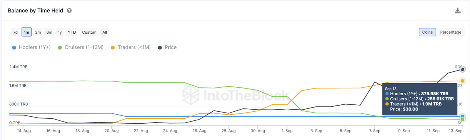Click the download chart icon
470x140 pixels.
tap(457, 11)
